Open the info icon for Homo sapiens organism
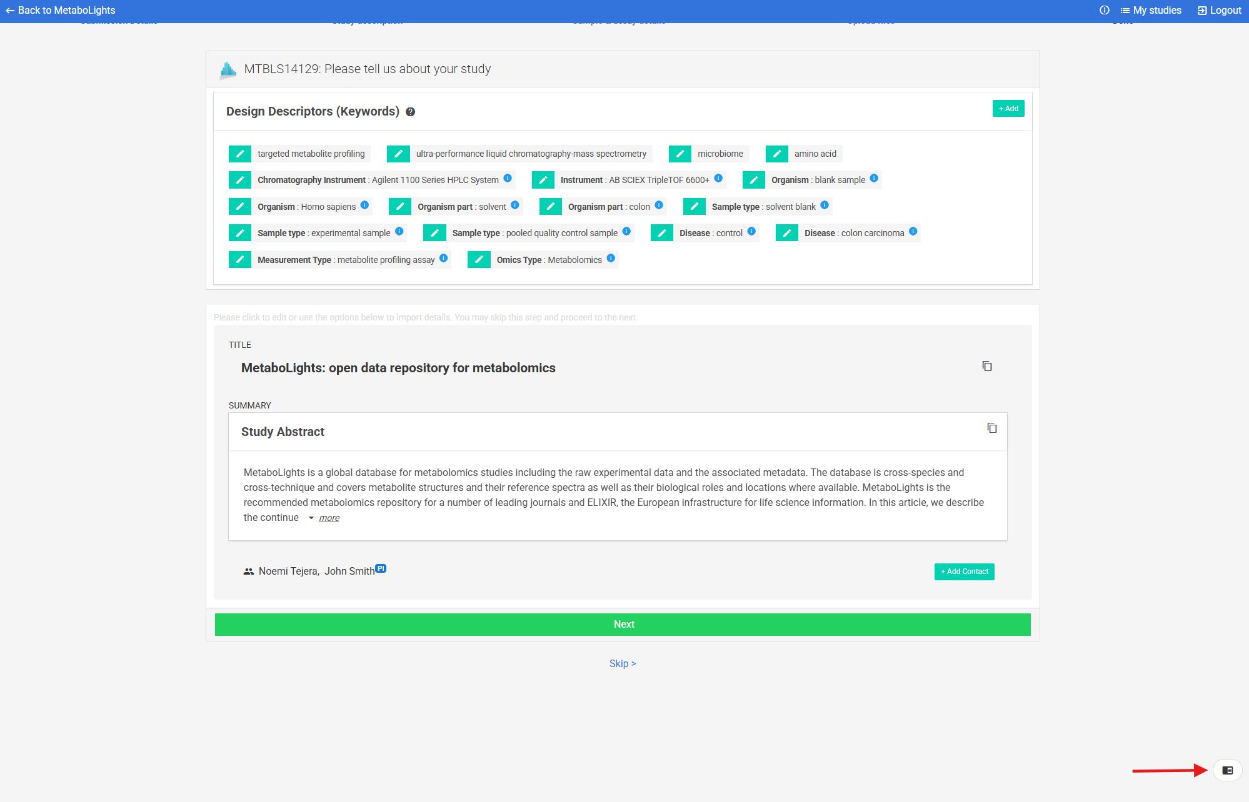The width and height of the screenshot is (1249, 802). [x=364, y=205]
